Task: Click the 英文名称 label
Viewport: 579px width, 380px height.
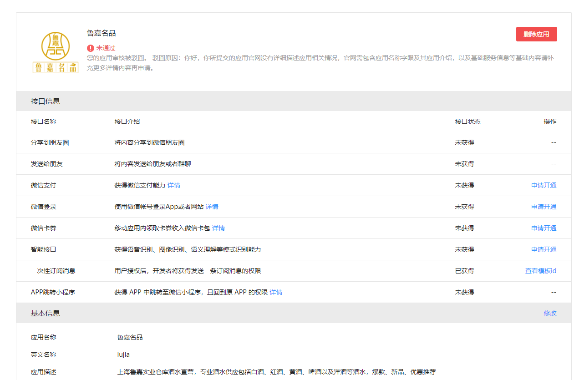Action: click(44, 355)
